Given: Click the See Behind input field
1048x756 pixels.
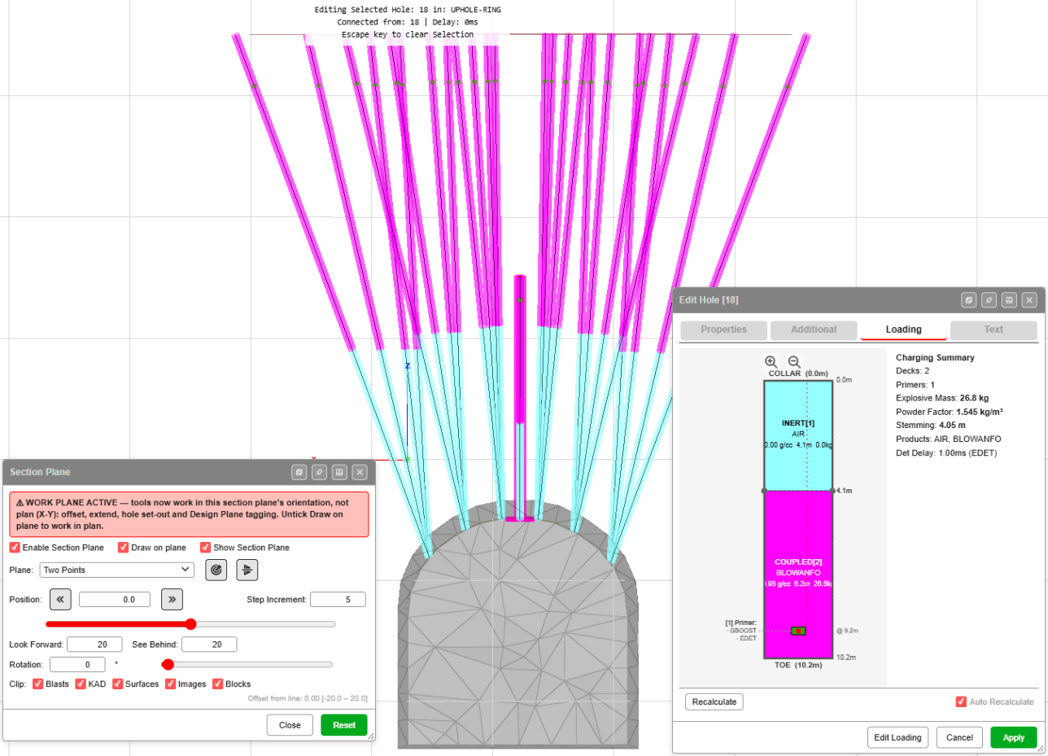Looking at the screenshot, I should coord(209,645).
